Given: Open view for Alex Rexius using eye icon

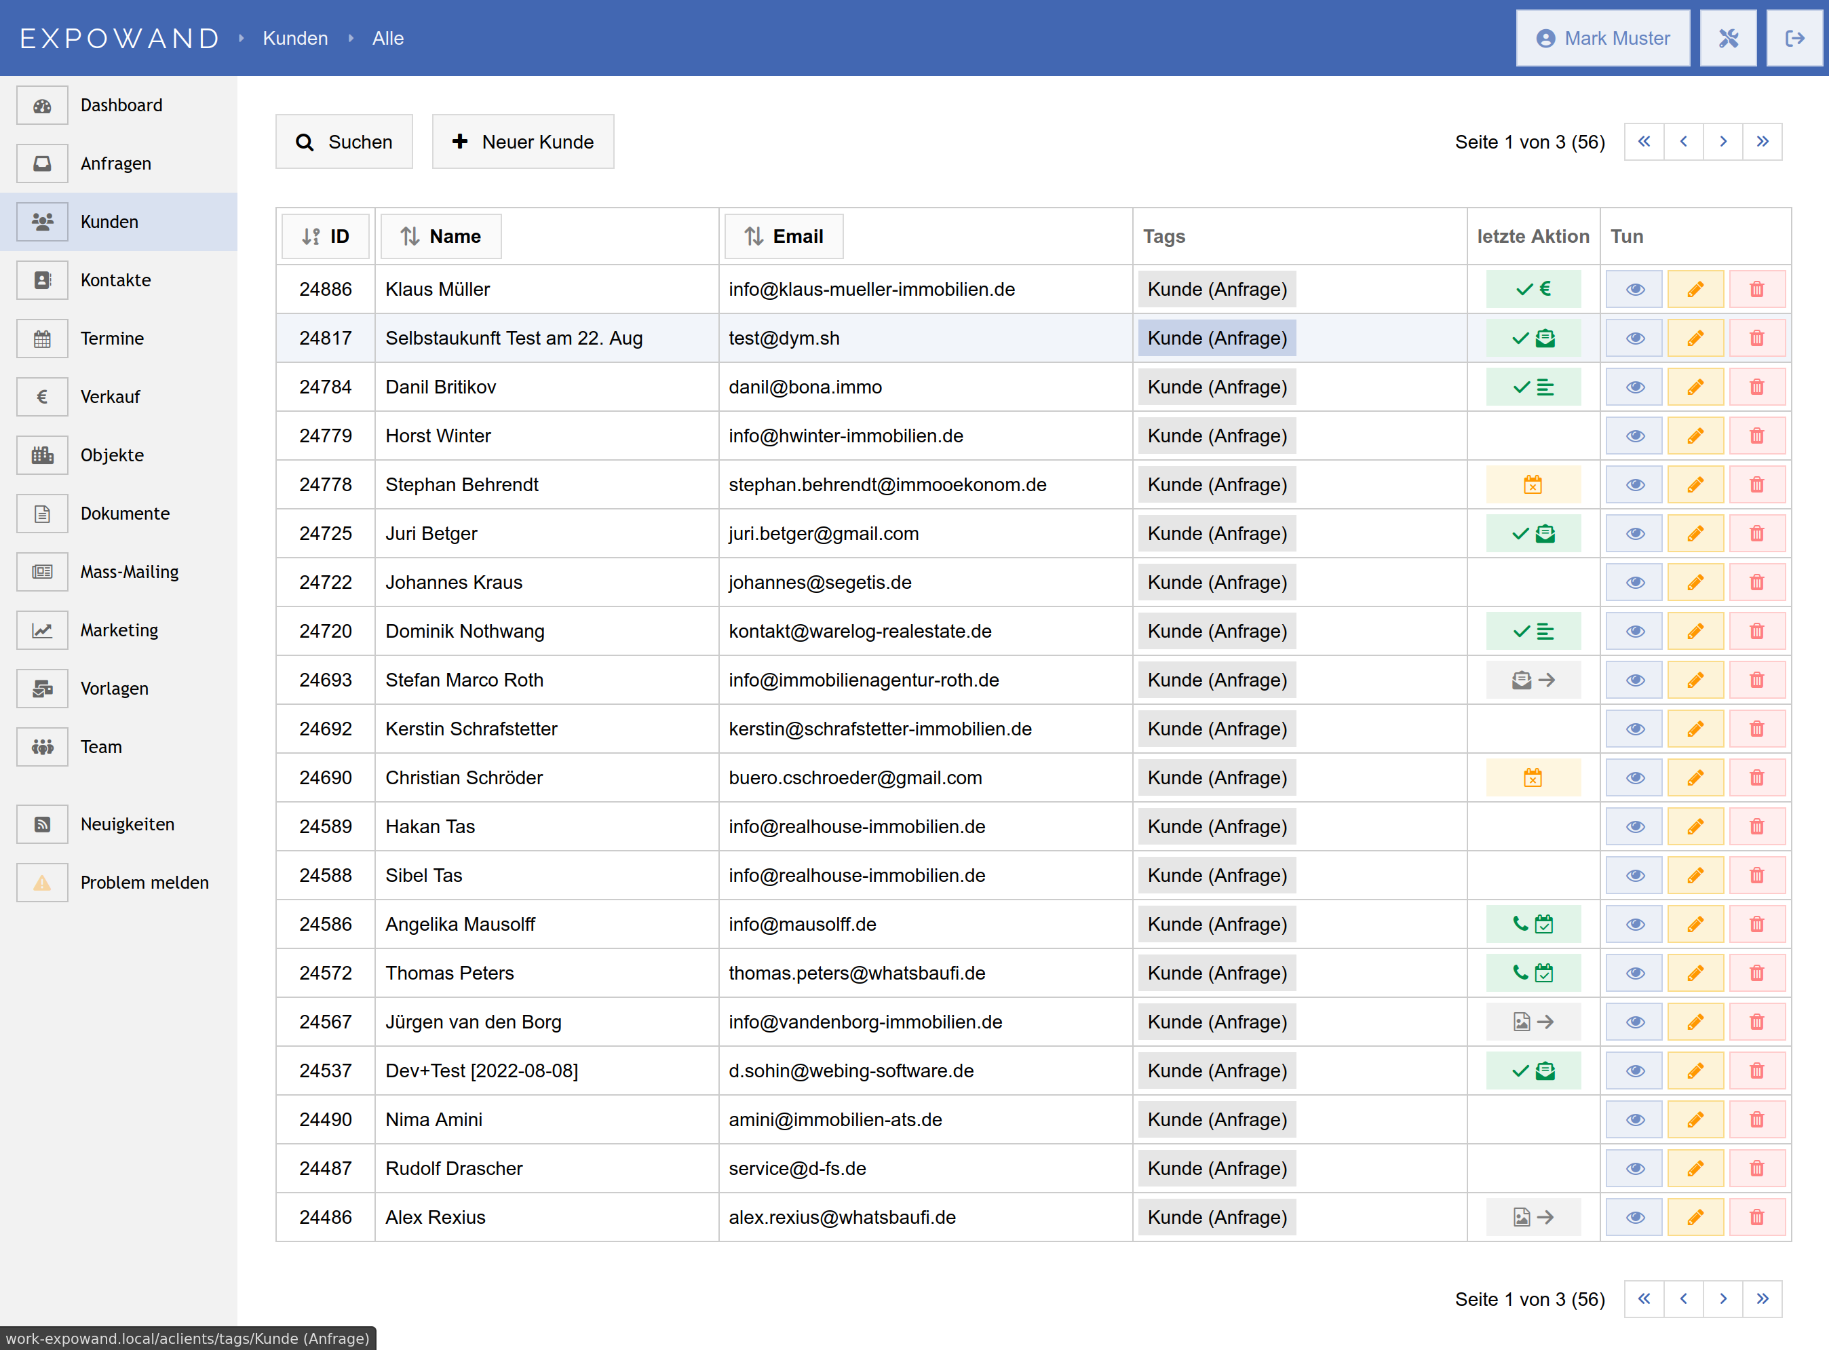Looking at the screenshot, I should click(1634, 1218).
